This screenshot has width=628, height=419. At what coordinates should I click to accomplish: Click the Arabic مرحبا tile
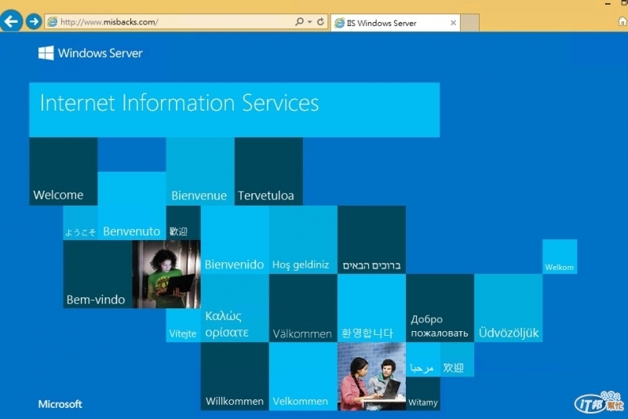pyautogui.click(x=423, y=359)
